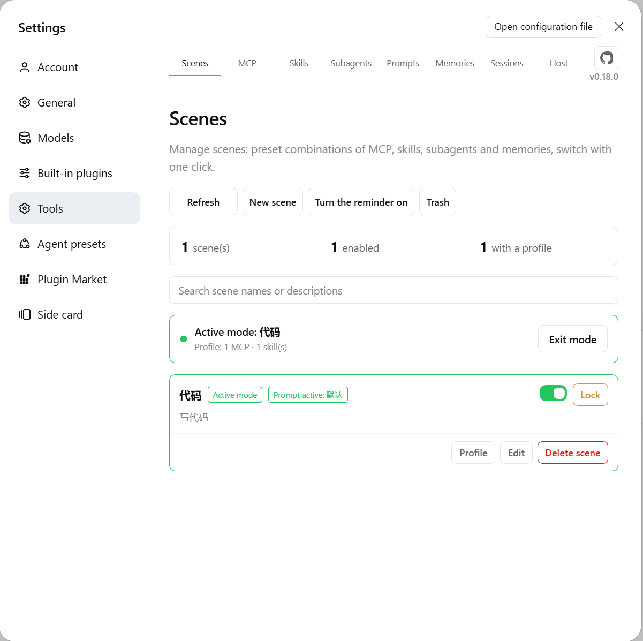The height and width of the screenshot is (641, 643).
Task: Switch to the Skills tab
Action: coord(299,63)
